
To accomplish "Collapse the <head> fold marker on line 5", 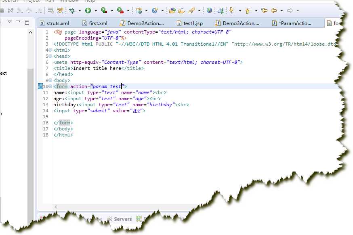I will click(50, 56).
